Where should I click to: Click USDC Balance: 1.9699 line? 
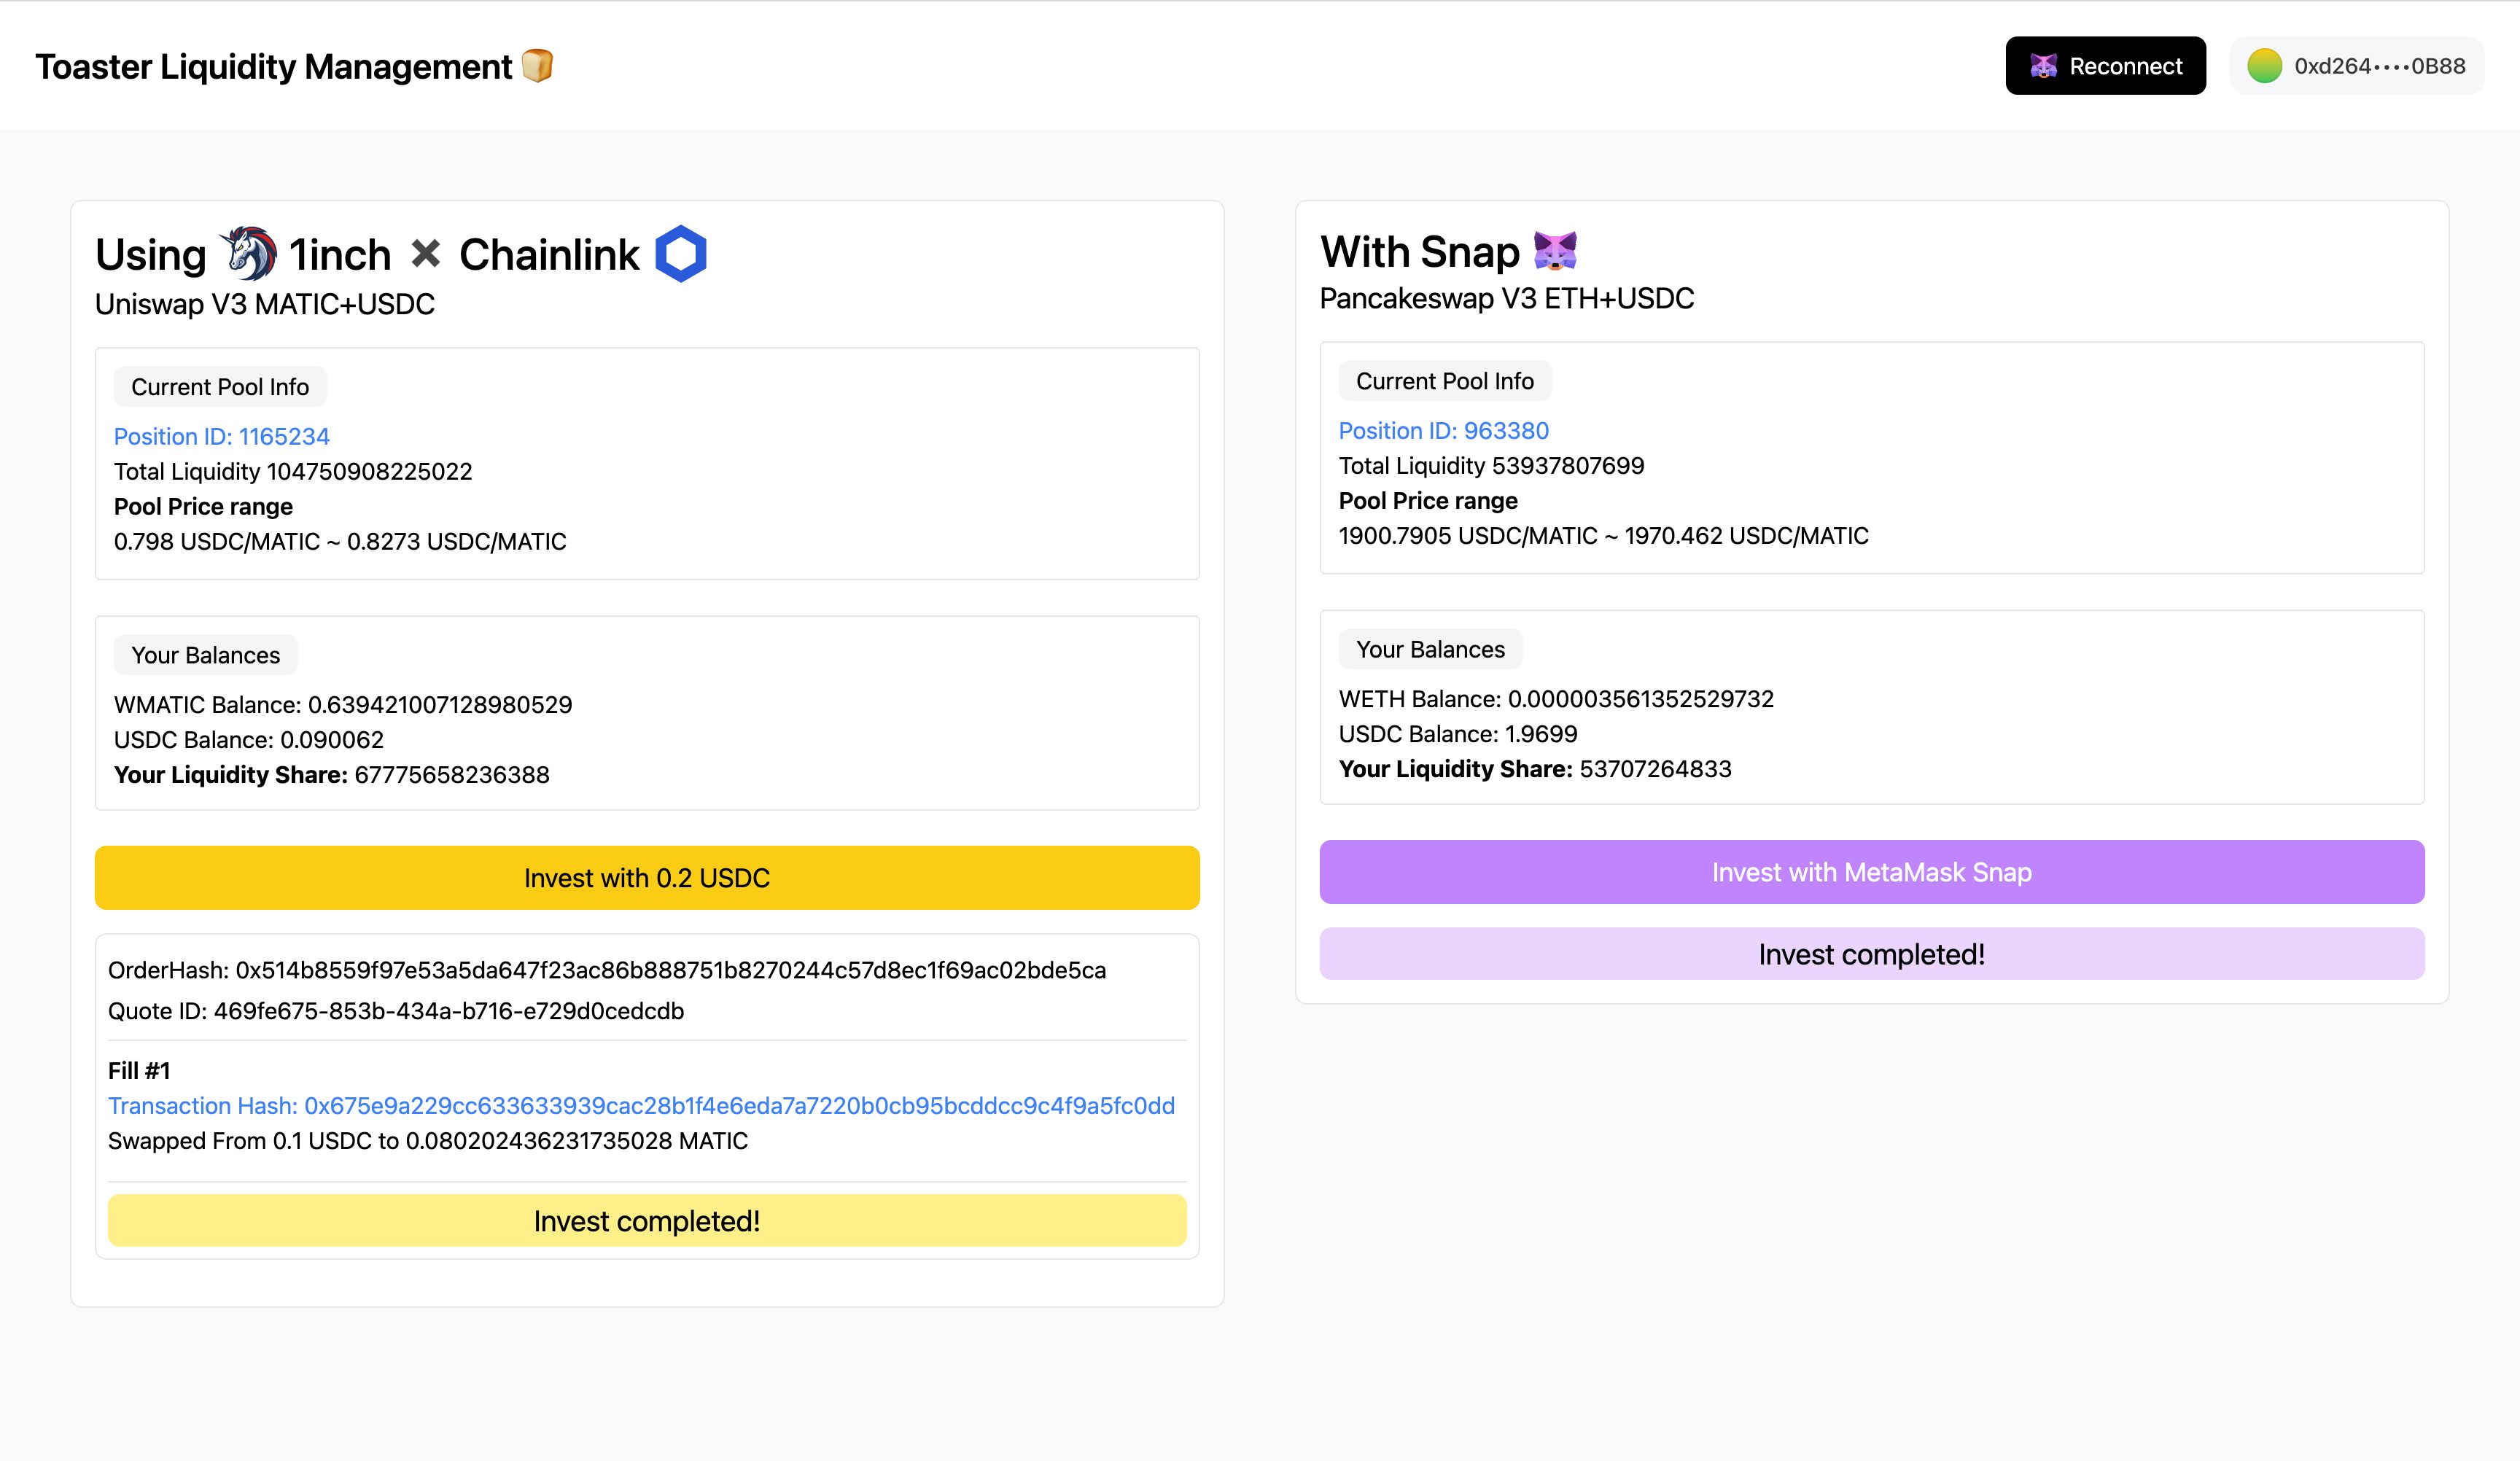click(x=1458, y=733)
